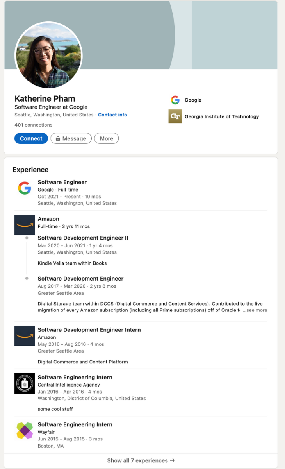Click the Amazon logo beside full-time role

(x=25, y=225)
